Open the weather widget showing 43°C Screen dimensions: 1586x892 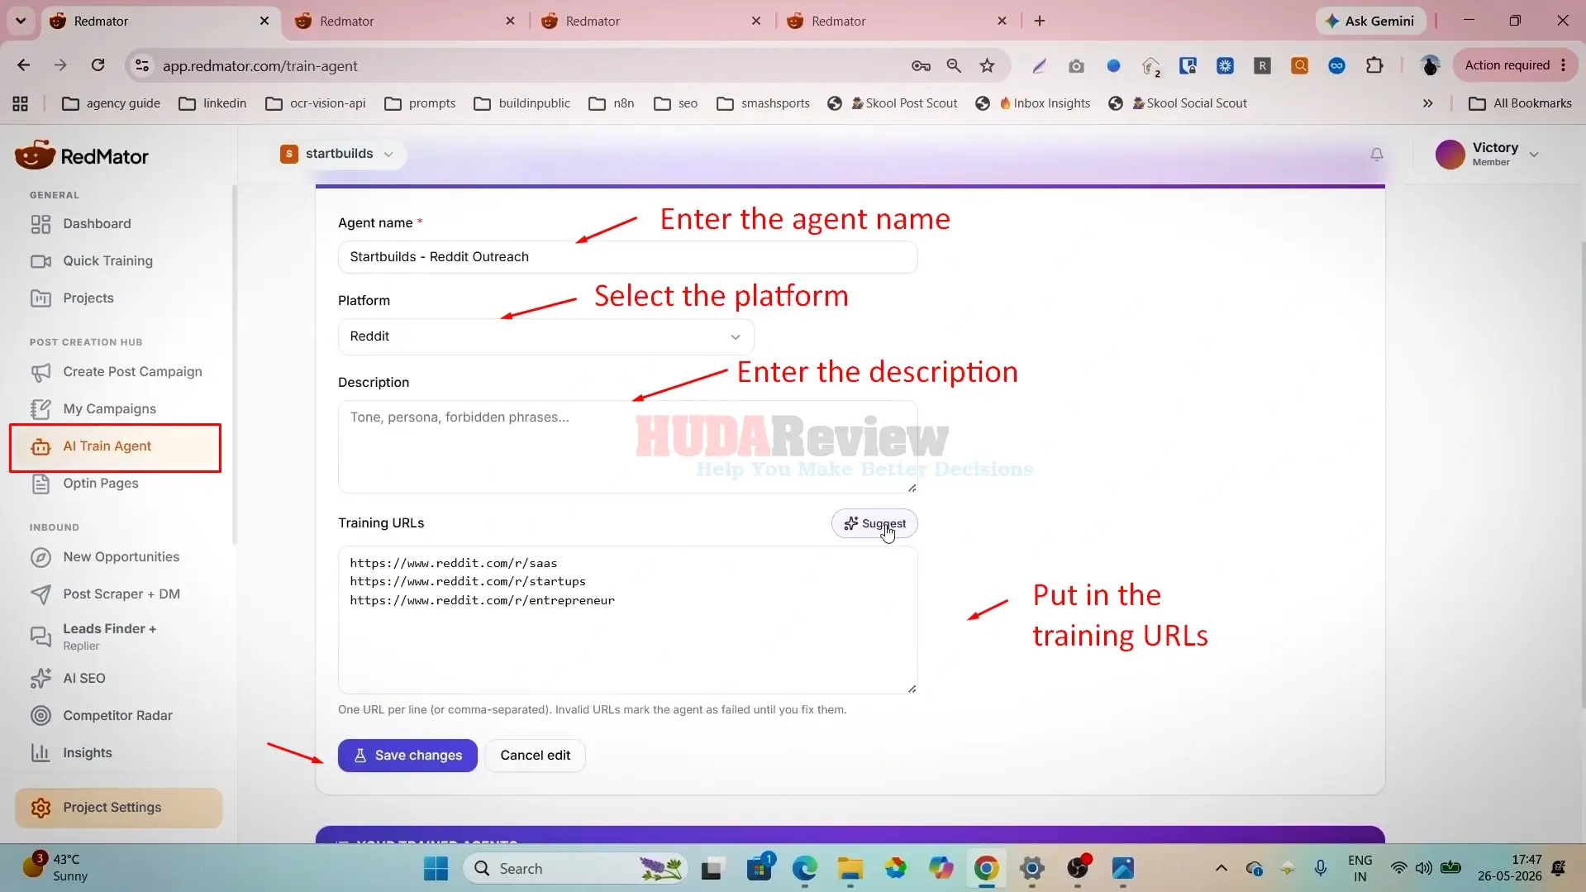click(x=56, y=868)
